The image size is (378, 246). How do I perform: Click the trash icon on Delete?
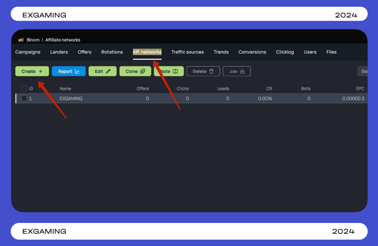pyautogui.click(x=211, y=72)
